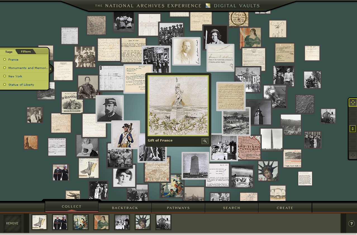Click the soldier with number 9 in tray

pos(163,222)
